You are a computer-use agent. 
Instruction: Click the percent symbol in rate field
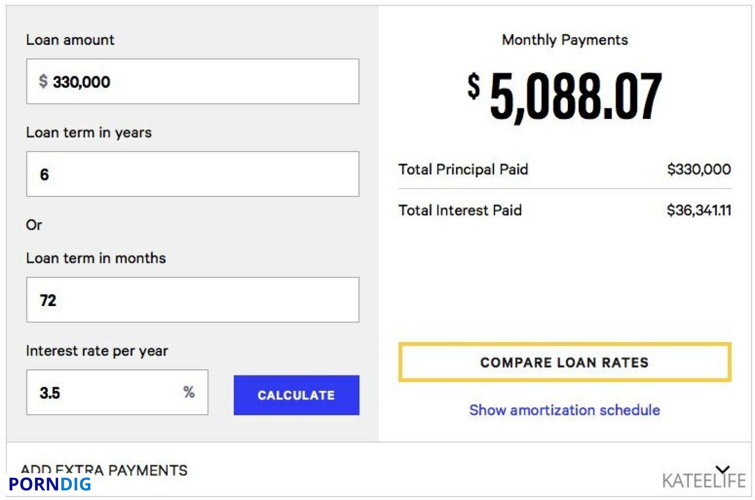pos(189,392)
